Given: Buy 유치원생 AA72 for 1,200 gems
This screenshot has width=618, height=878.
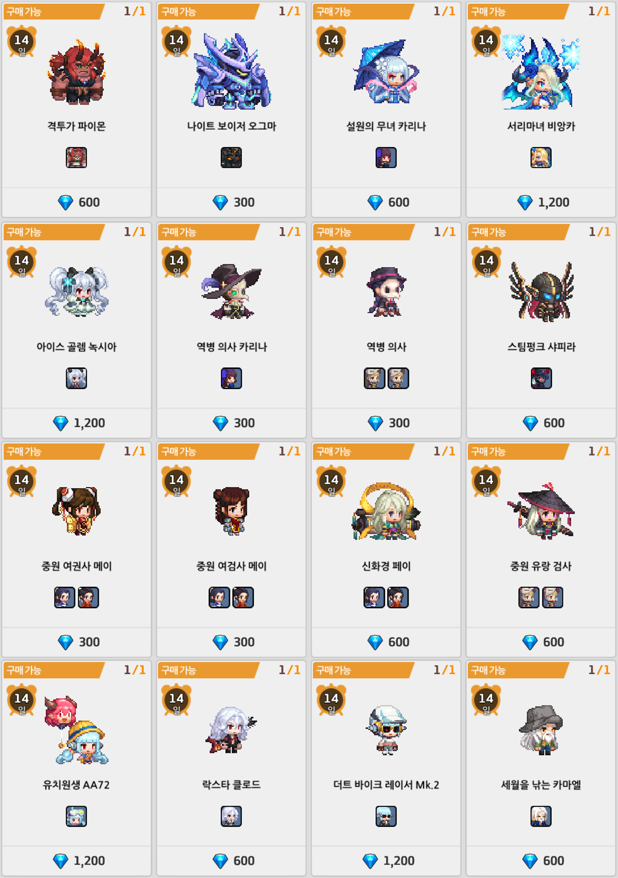Looking at the screenshot, I should 76,861.
